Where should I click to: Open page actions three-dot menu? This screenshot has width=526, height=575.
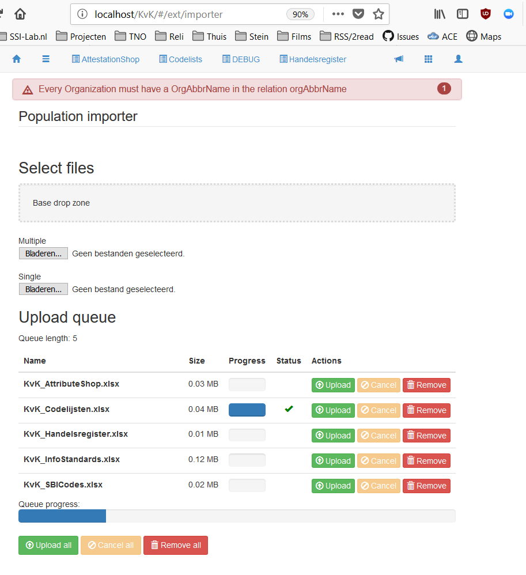(338, 14)
